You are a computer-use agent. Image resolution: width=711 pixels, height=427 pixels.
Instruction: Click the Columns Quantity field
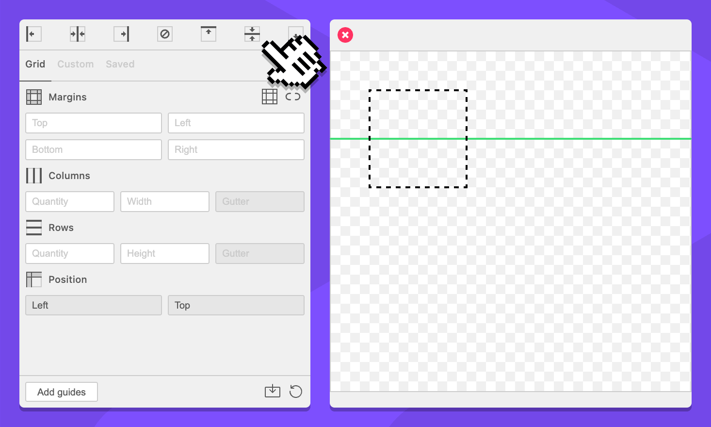click(x=70, y=202)
